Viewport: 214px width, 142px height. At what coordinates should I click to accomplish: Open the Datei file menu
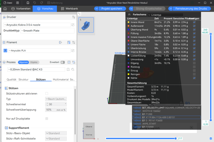[x=8, y=3]
